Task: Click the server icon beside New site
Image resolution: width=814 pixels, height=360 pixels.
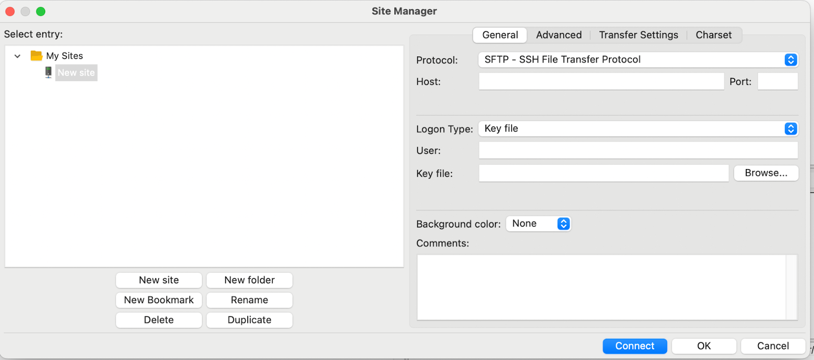Action: (48, 72)
